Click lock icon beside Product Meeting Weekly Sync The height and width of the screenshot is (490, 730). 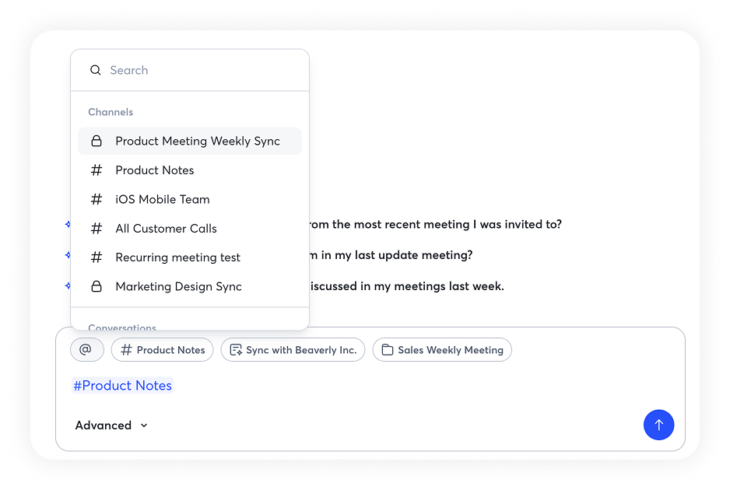coord(97,141)
